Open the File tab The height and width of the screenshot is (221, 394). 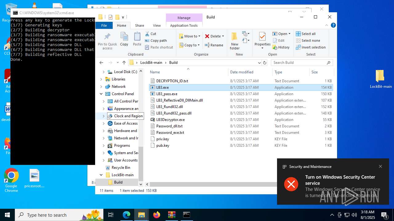pyautogui.click(x=104, y=25)
